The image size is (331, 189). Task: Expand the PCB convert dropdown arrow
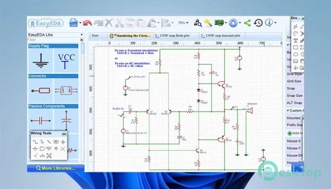point(226,23)
